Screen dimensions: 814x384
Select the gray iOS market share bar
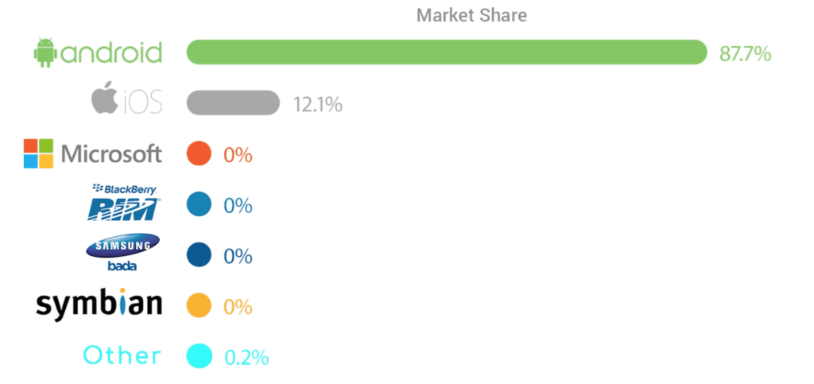233,103
